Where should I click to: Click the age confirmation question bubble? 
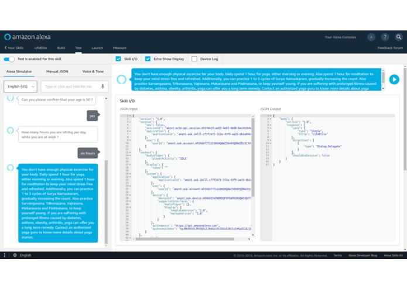57,99
